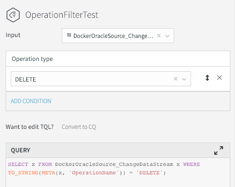Open the DELETE operation type selector
This screenshot has width=235, height=187.
[101, 79]
